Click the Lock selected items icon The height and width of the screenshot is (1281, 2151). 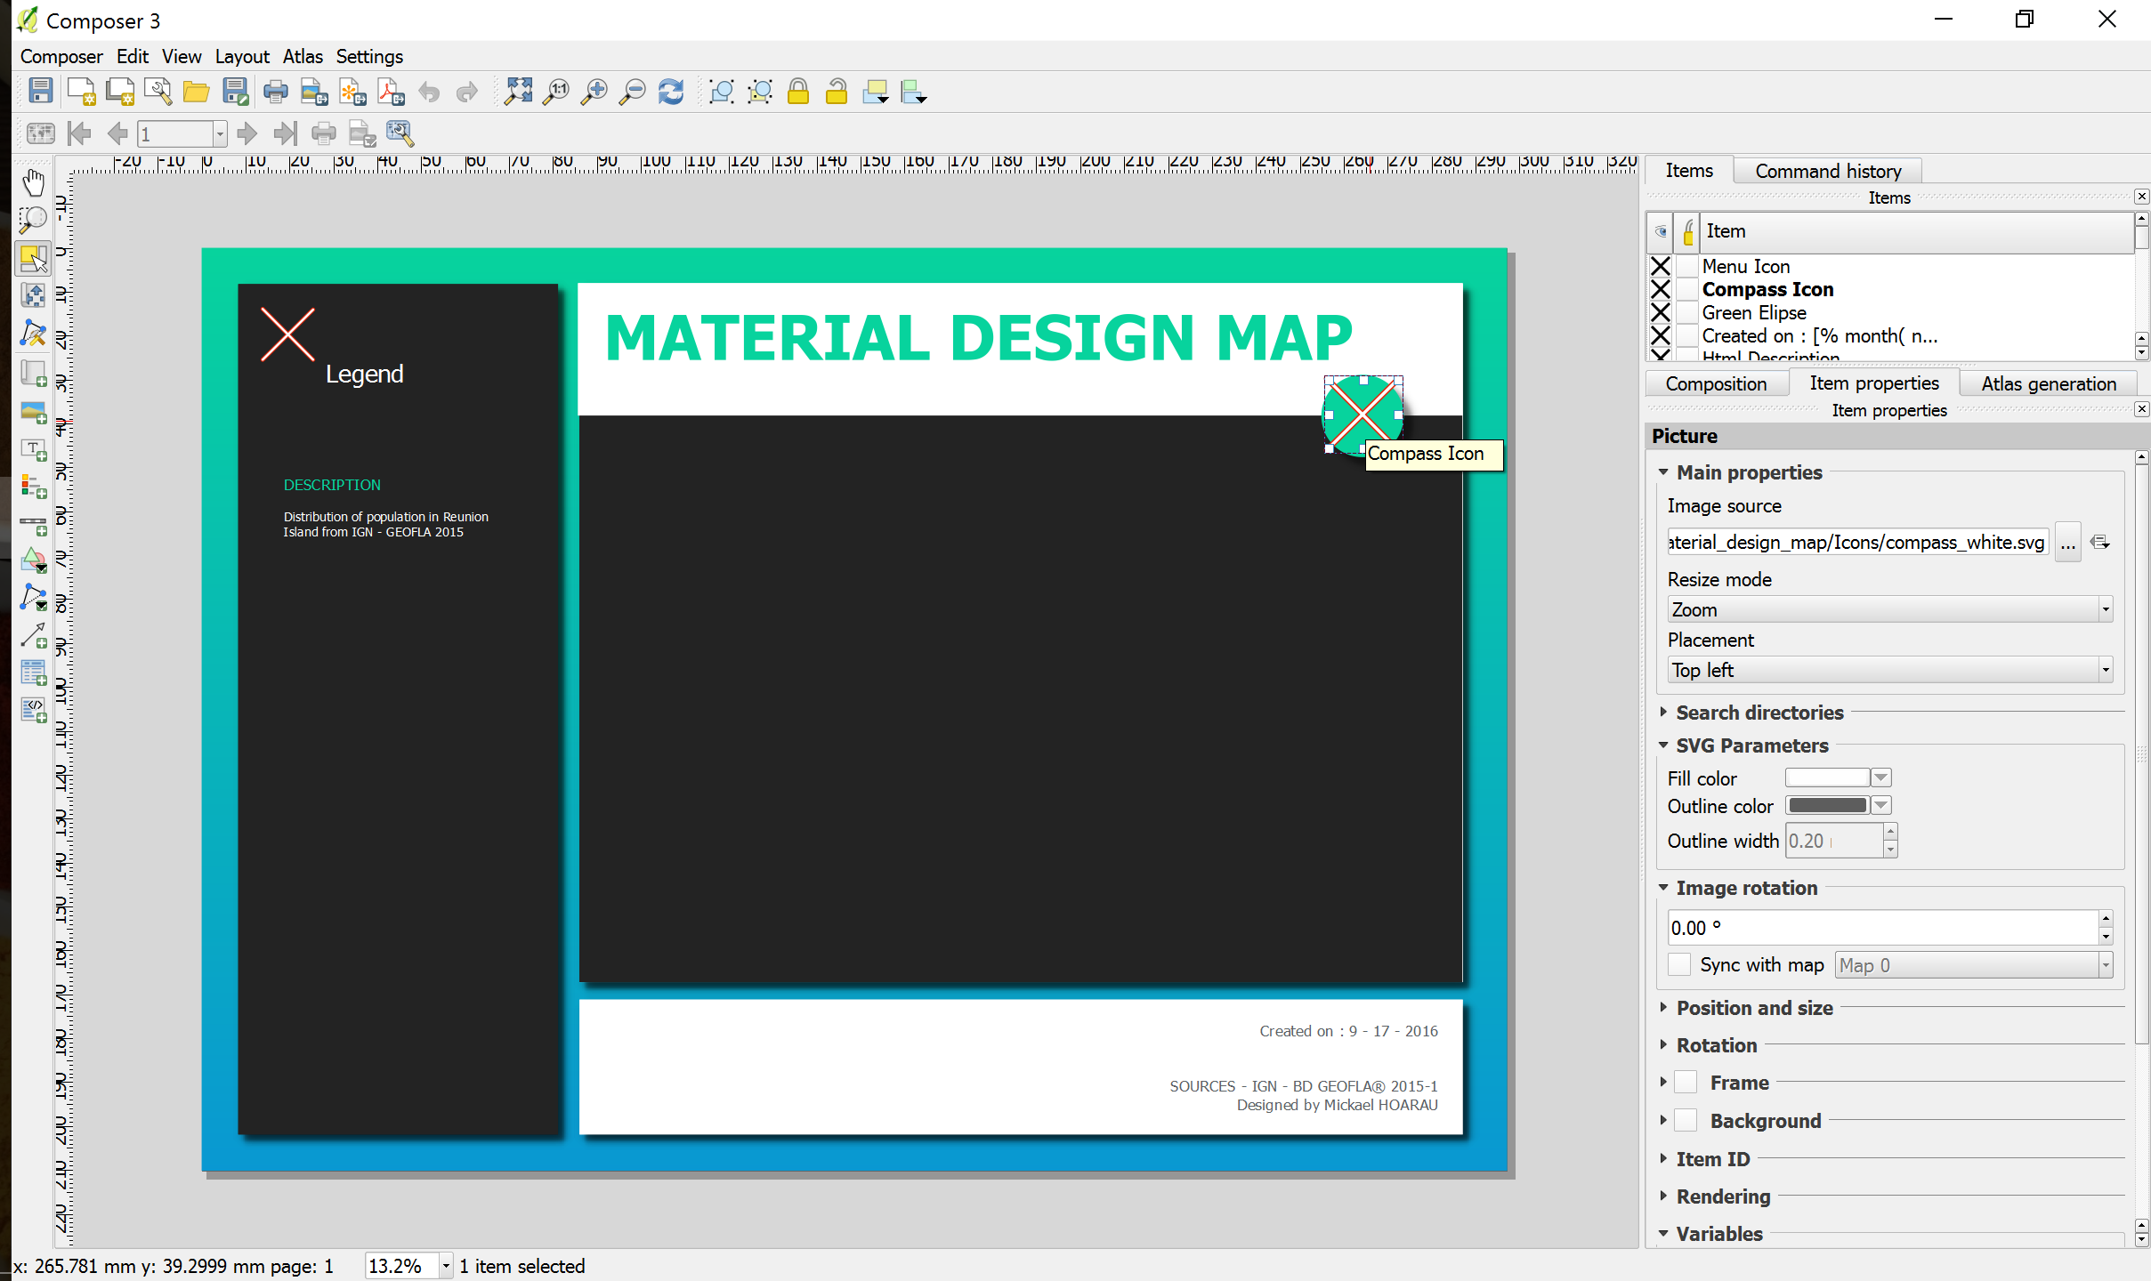point(798,92)
